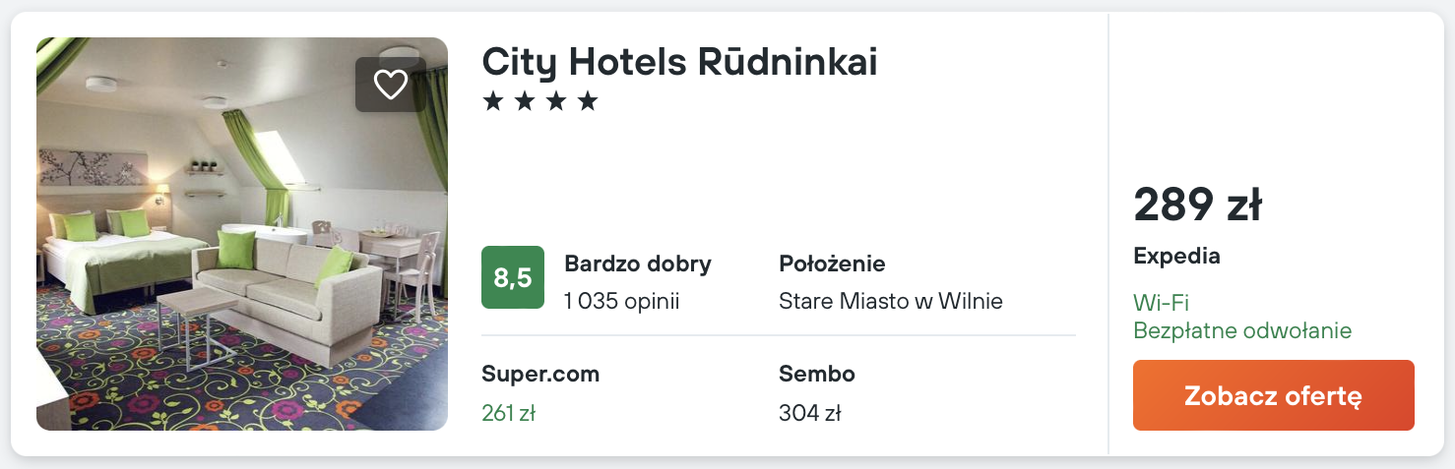Select the Expedia provider name
This screenshot has width=1455, height=469.
click(1176, 256)
